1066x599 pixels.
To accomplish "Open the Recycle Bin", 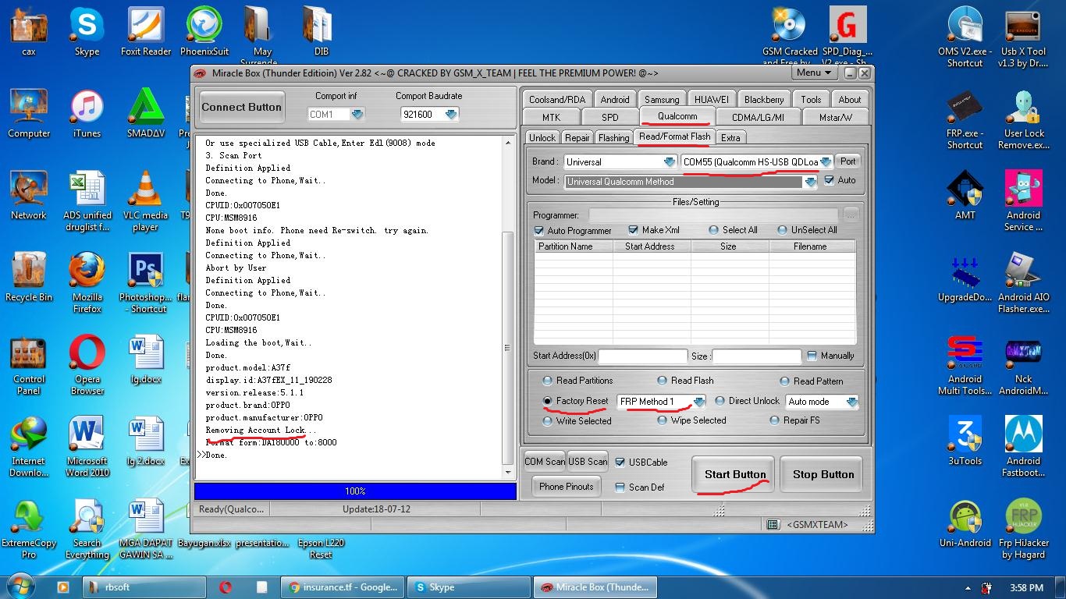I will click(29, 278).
